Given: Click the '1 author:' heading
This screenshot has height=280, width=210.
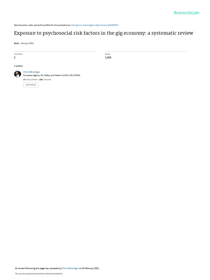Looking at the screenshot, I should point(19,66).
